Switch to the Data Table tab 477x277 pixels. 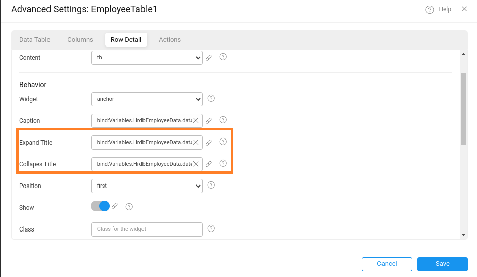pyautogui.click(x=35, y=40)
